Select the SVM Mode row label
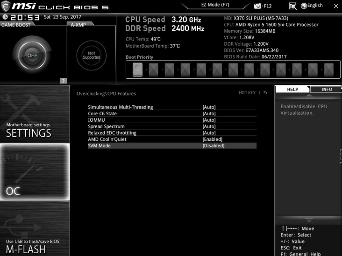 point(99,145)
